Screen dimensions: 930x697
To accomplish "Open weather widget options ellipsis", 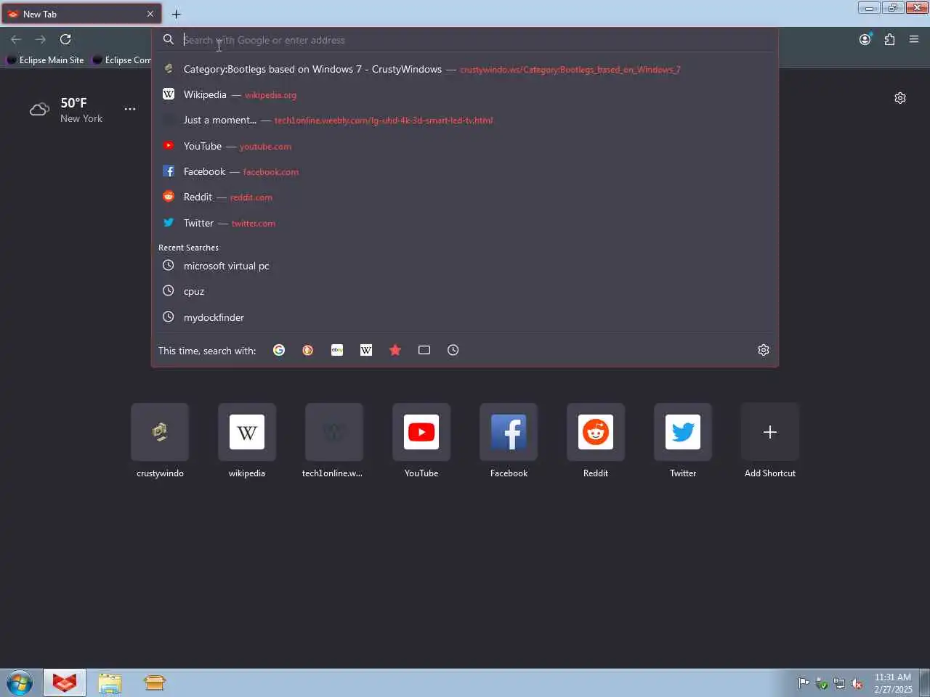I will [130, 109].
